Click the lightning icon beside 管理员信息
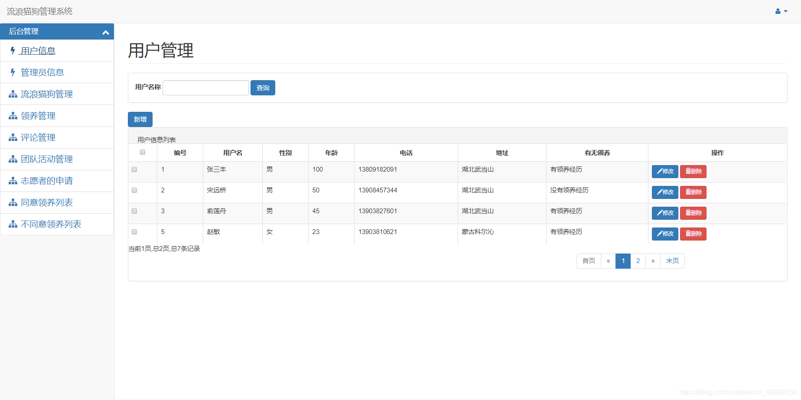The image size is (801, 400). (13, 72)
